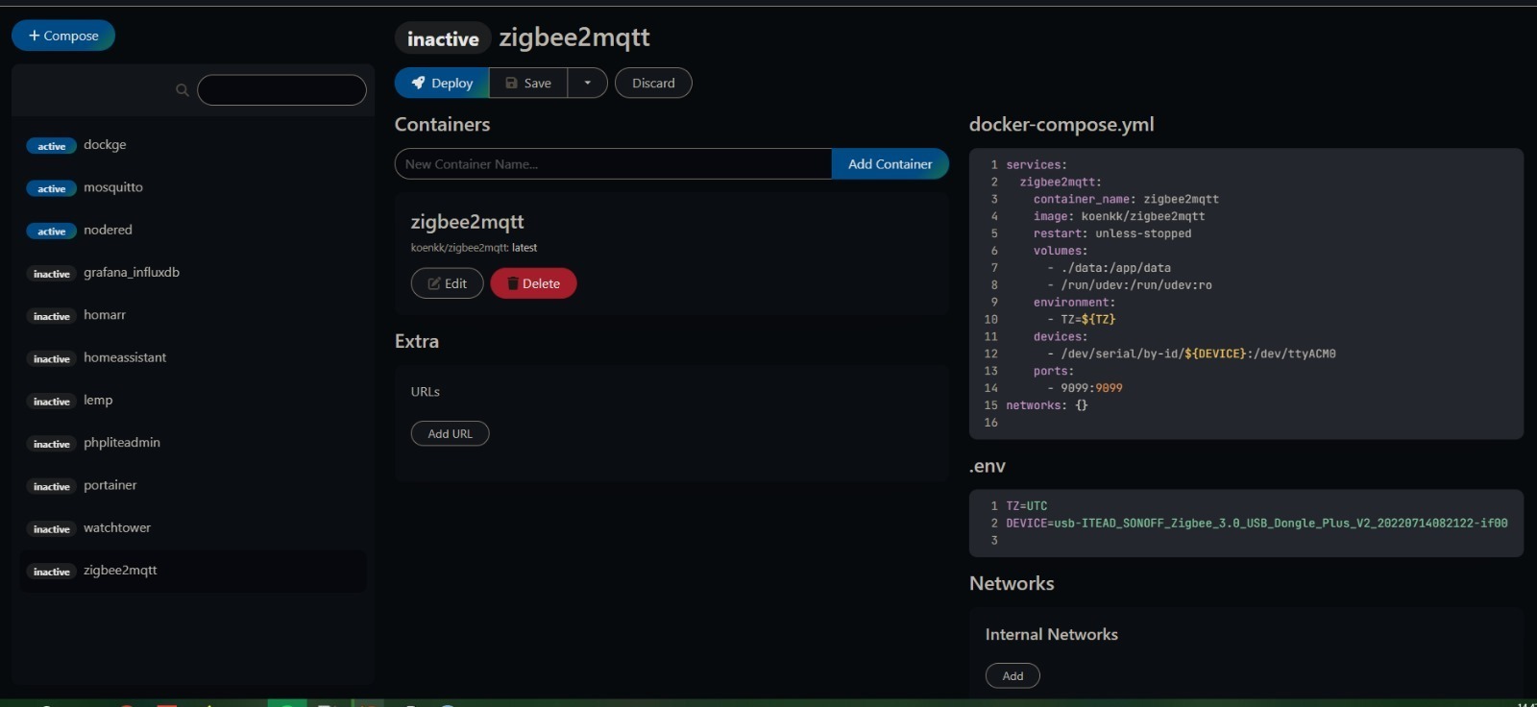This screenshot has width=1537, height=707.
Task: Select the portainer stack in list
Action: tap(110, 485)
